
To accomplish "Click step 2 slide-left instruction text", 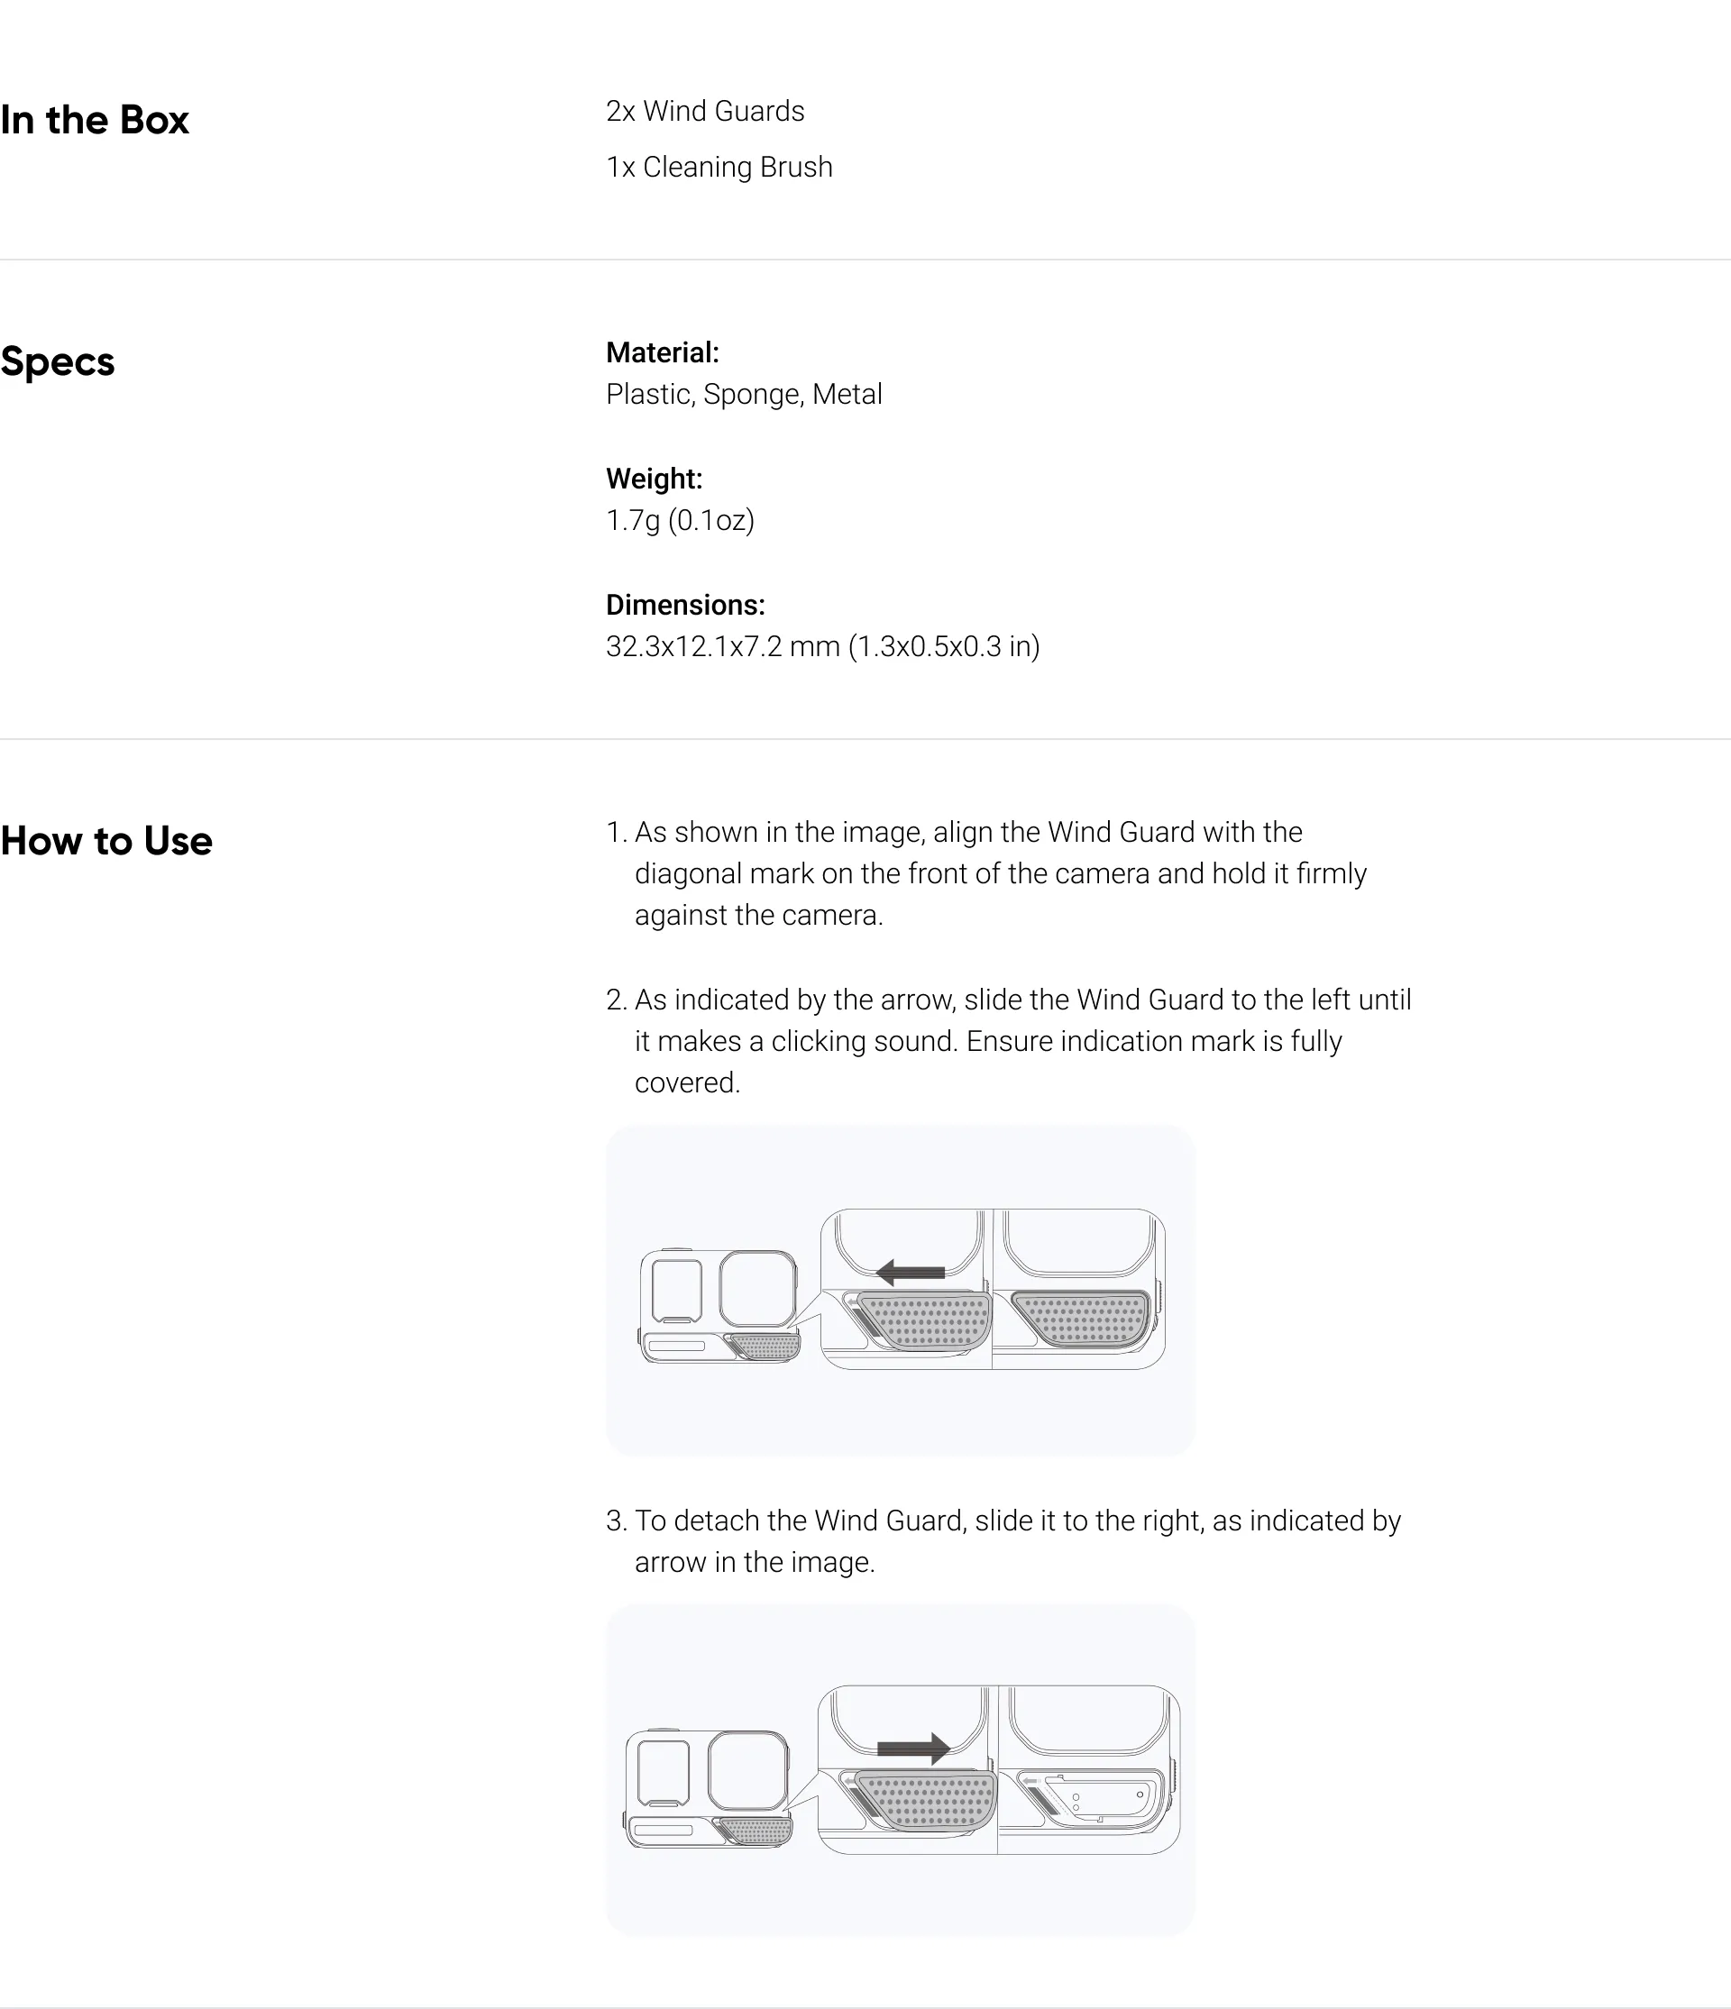I will click(1009, 1040).
